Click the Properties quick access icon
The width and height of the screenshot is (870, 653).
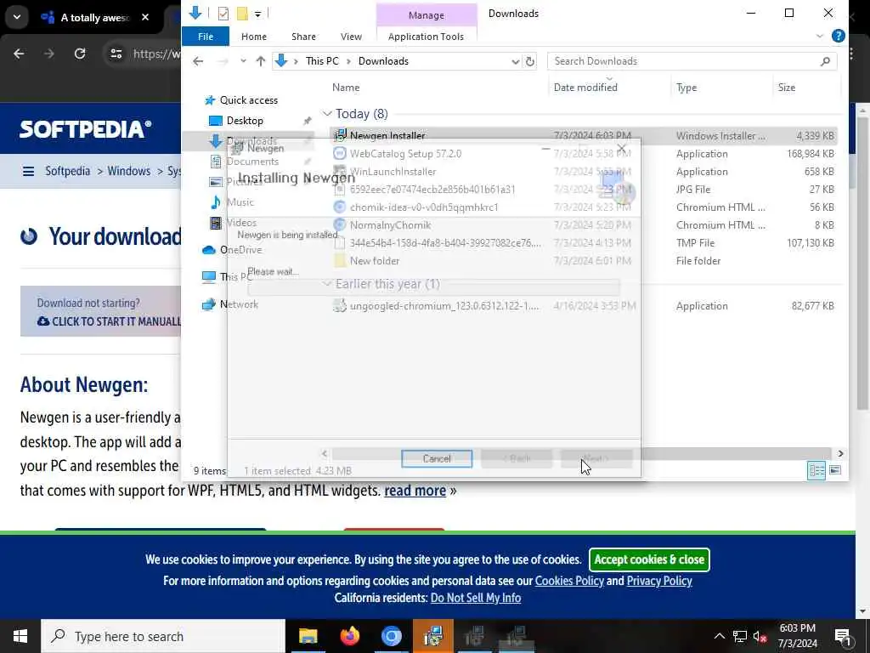tap(223, 13)
